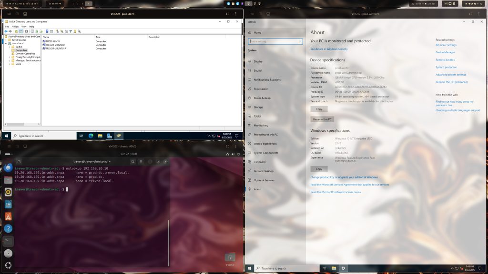Open a new tab in the Ubuntu terminal
The height and width of the screenshot is (274, 488).
19,162
